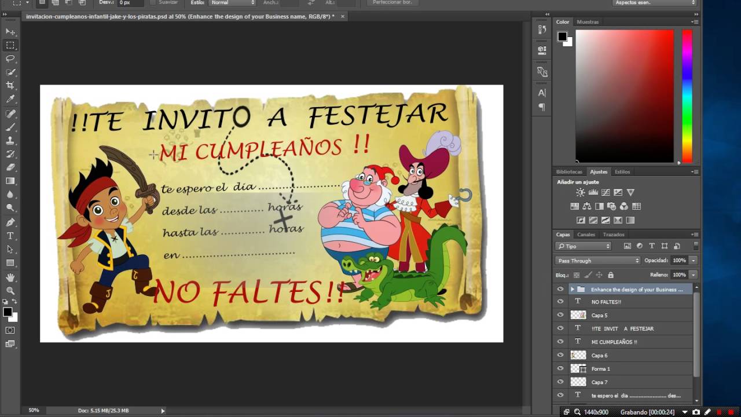The width and height of the screenshot is (741, 417).
Task: Select the Eyedropper tool
Action: pos(10,100)
